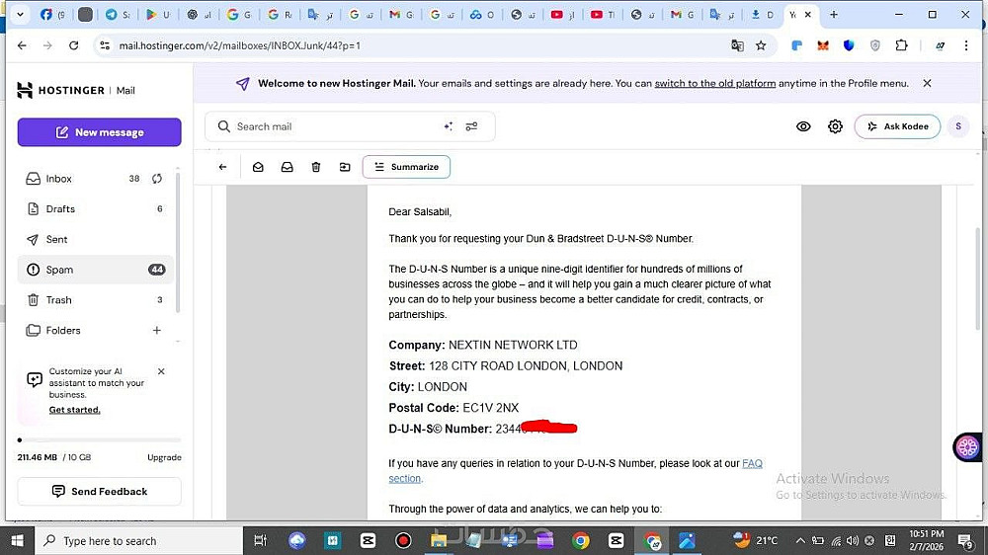Open the MetaMask fox extension

coord(823,45)
